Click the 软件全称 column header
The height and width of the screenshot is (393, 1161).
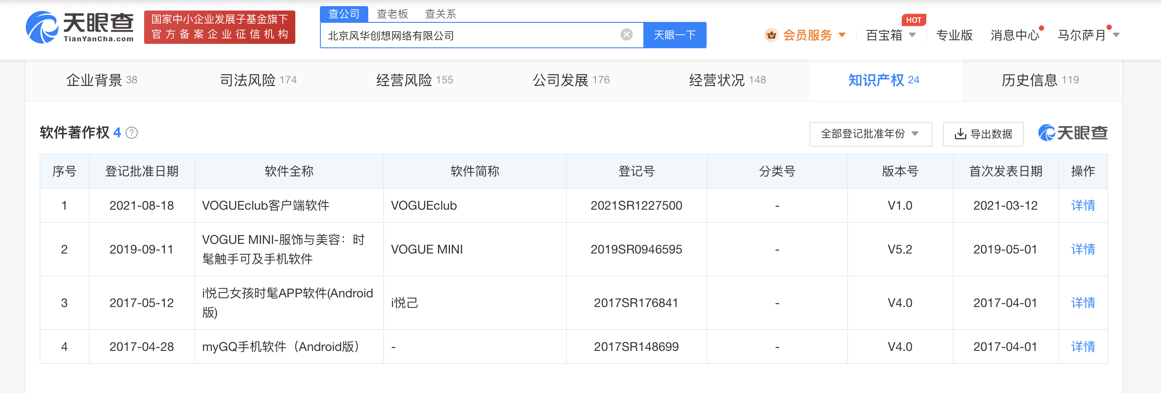click(x=289, y=171)
